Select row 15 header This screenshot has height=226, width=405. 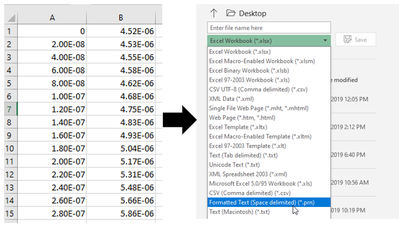point(11,213)
